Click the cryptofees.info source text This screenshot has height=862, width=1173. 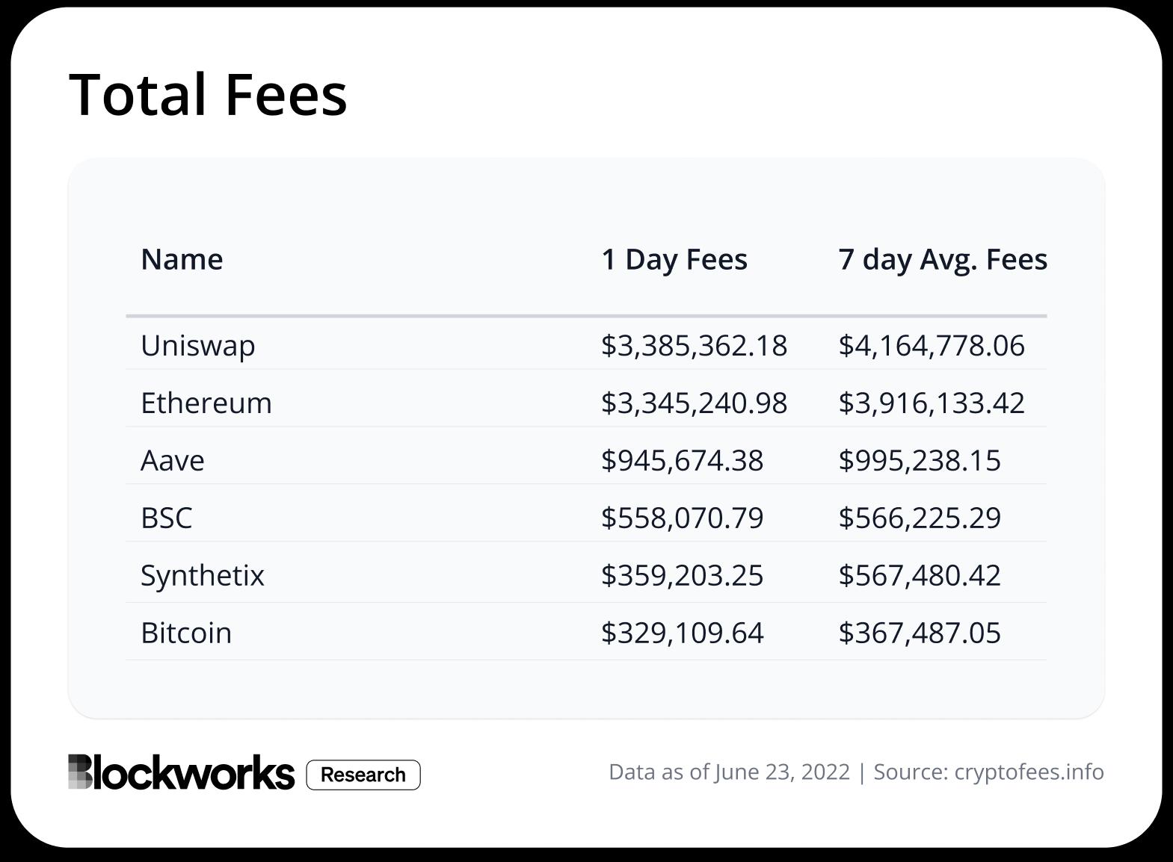tap(1029, 772)
